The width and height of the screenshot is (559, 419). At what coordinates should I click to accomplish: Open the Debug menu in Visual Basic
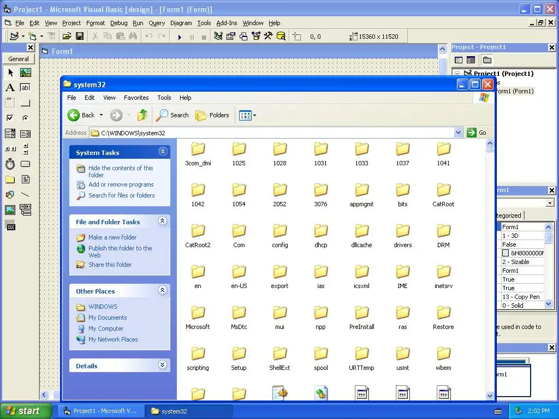(118, 23)
